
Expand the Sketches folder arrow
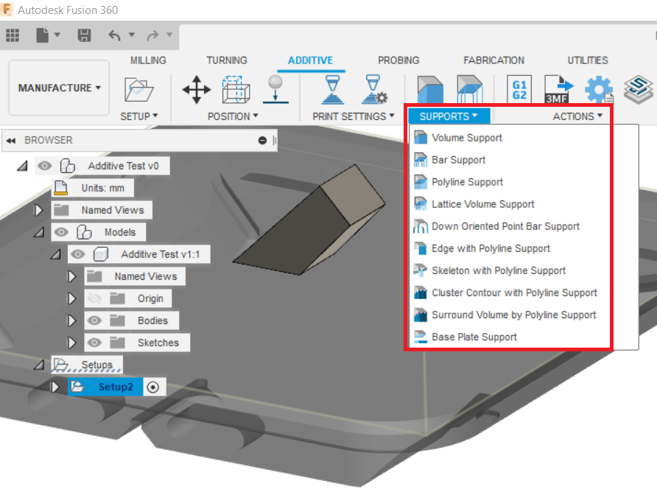[71, 342]
